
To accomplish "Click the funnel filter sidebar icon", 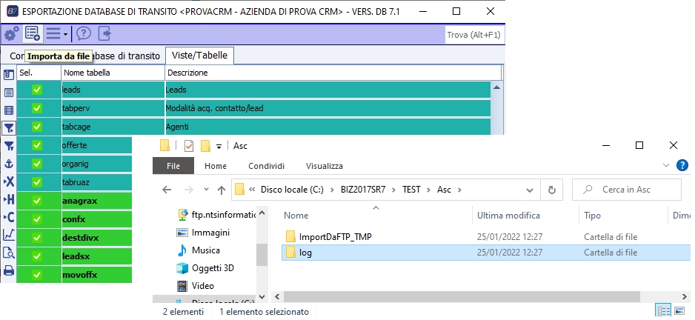I will coord(9,128).
